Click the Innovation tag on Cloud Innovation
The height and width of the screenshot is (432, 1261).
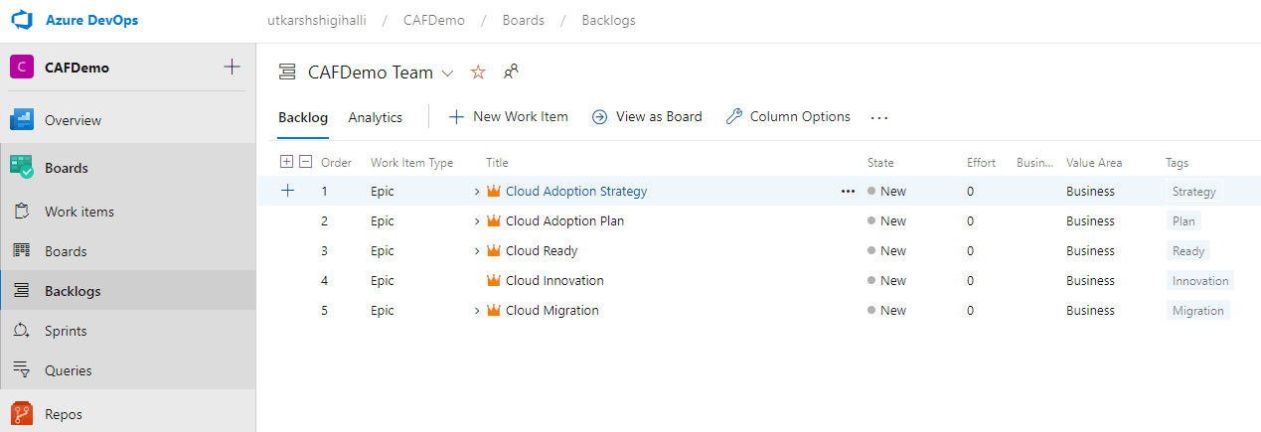click(1200, 281)
